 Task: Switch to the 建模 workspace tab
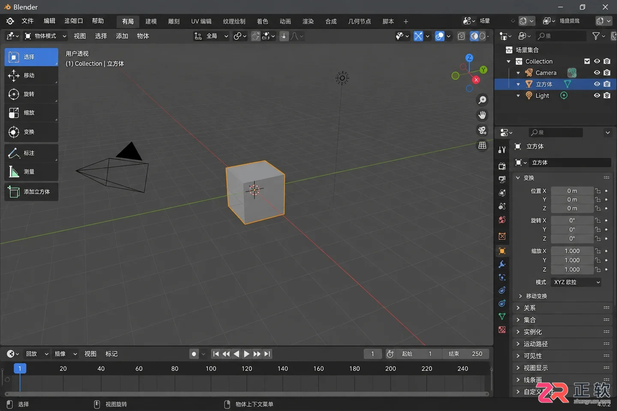(x=151, y=21)
